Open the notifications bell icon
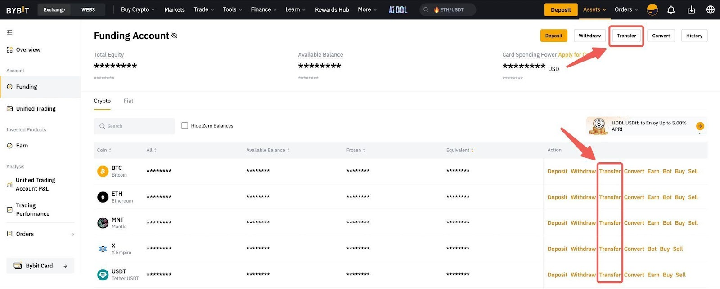 coord(671,10)
